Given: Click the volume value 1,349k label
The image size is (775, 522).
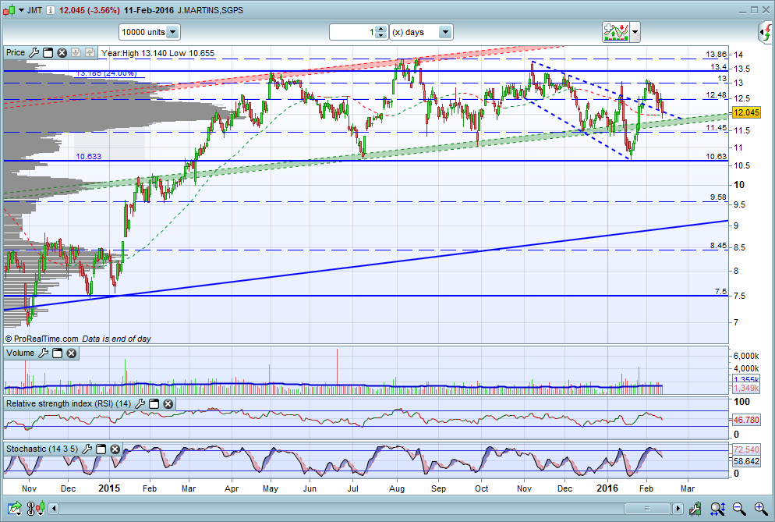Looking at the screenshot, I should pos(746,388).
